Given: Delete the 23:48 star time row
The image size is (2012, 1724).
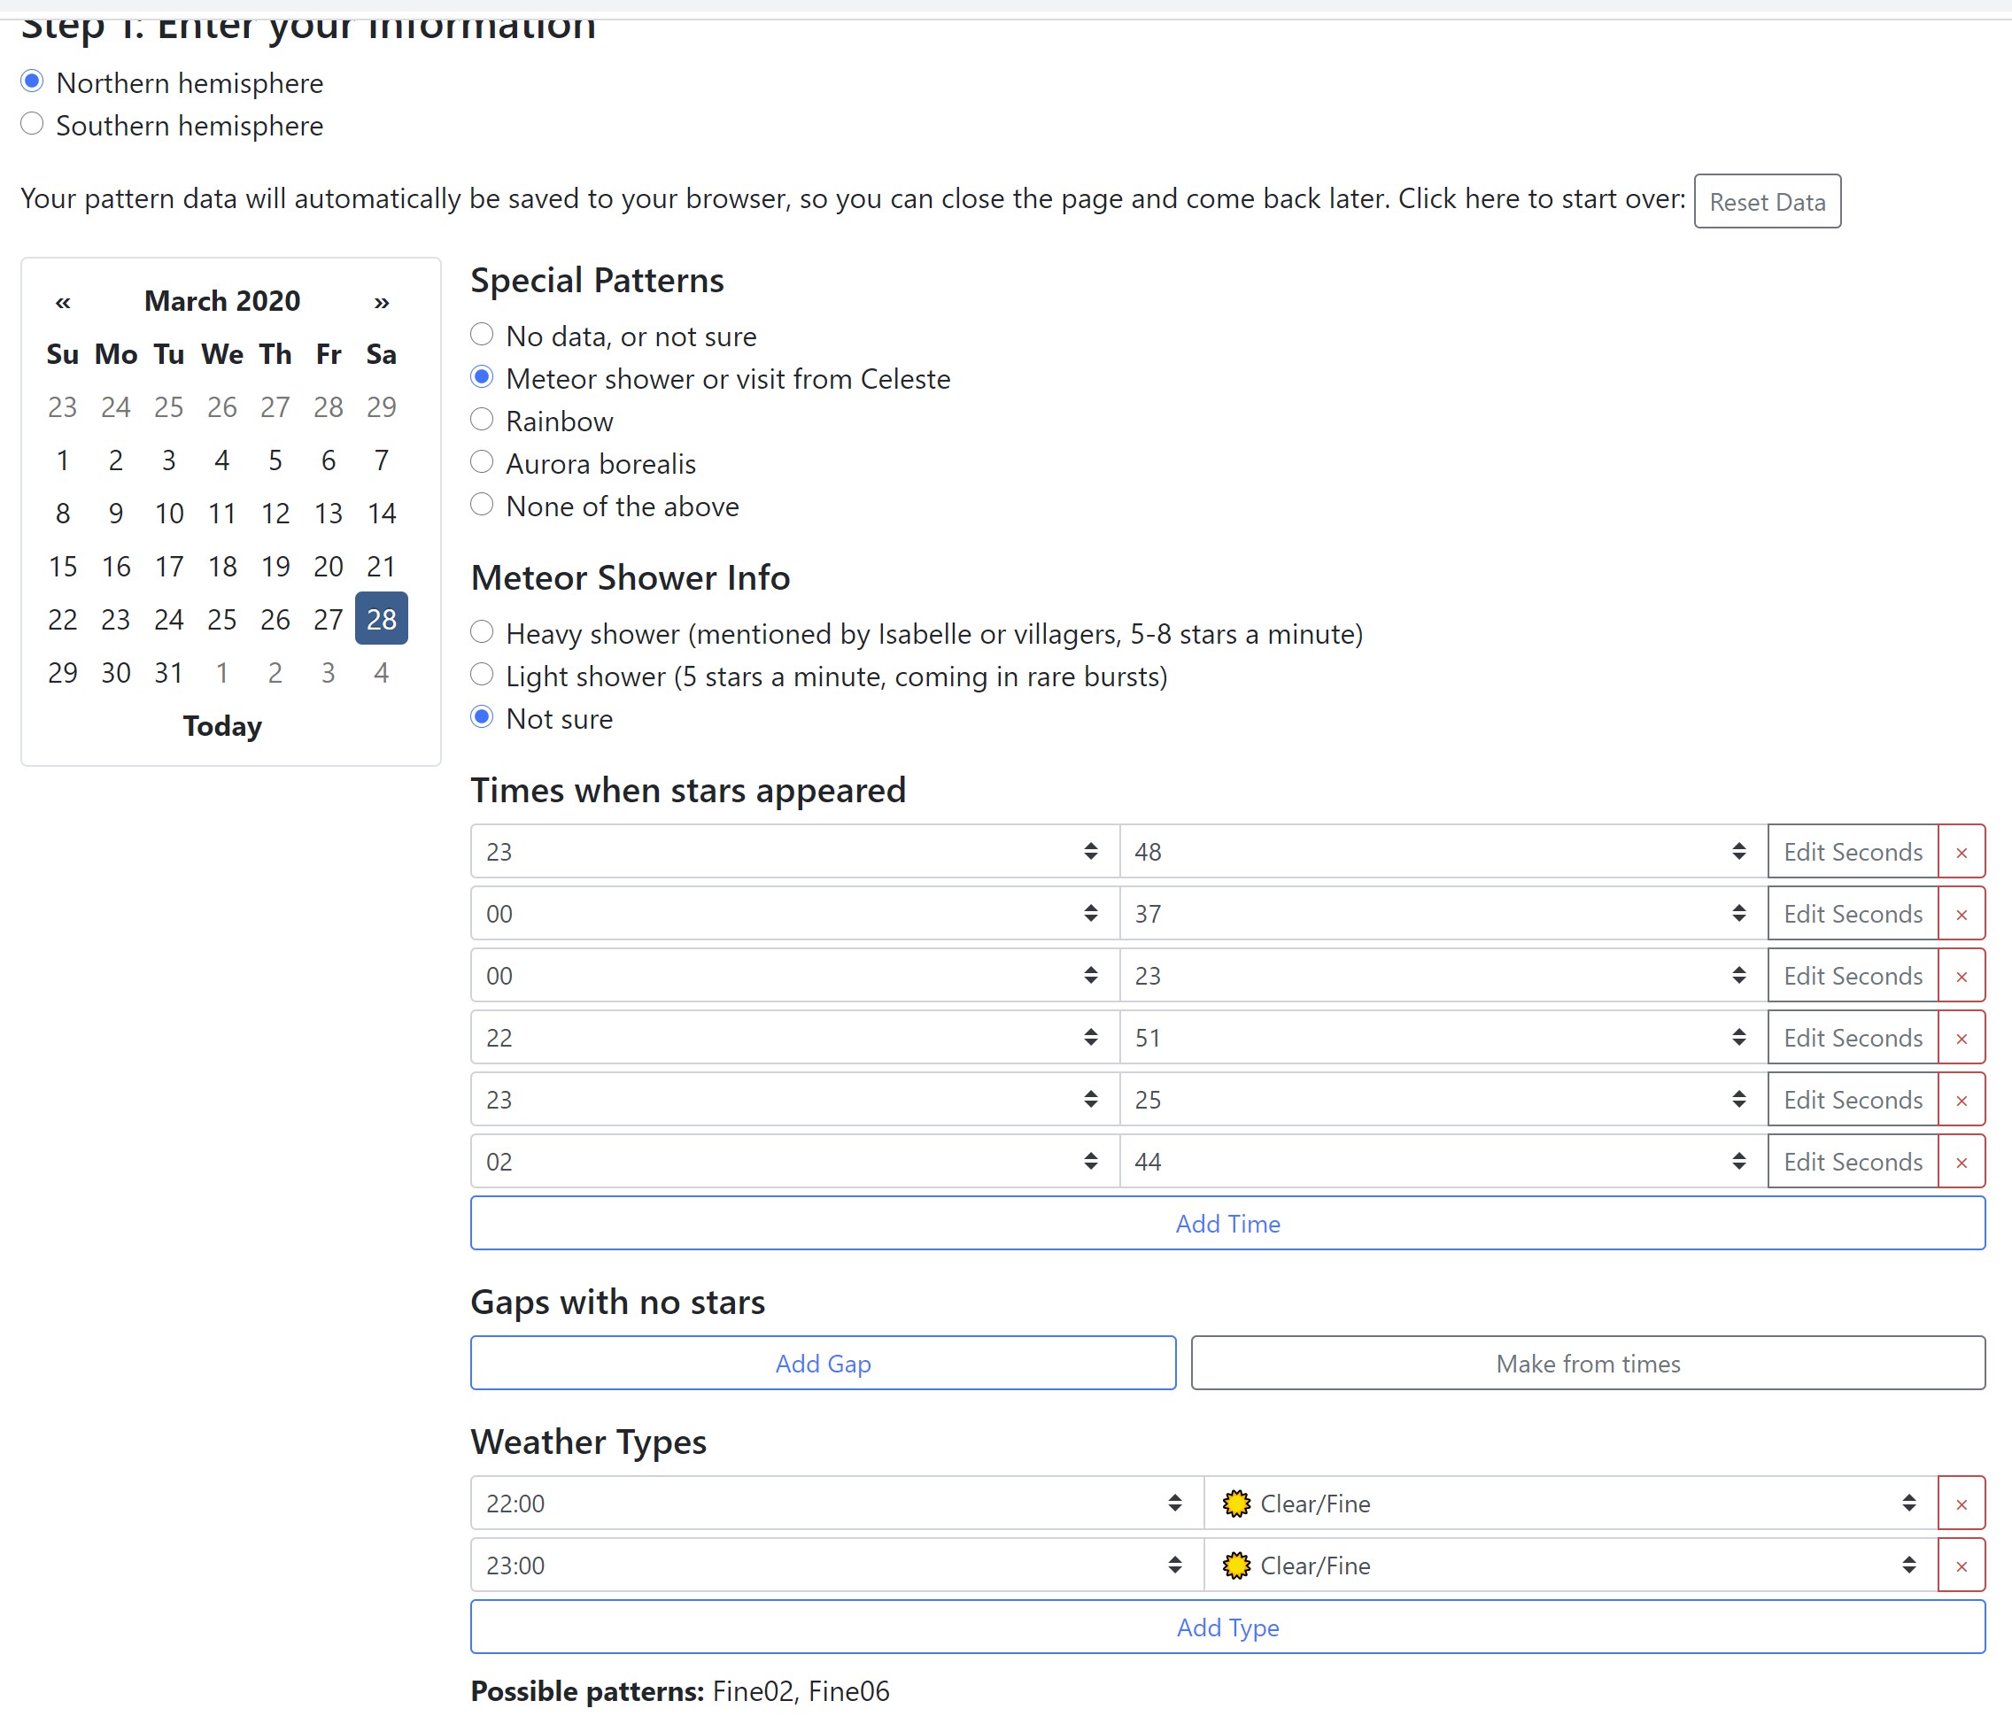Looking at the screenshot, I should 1961,853.
